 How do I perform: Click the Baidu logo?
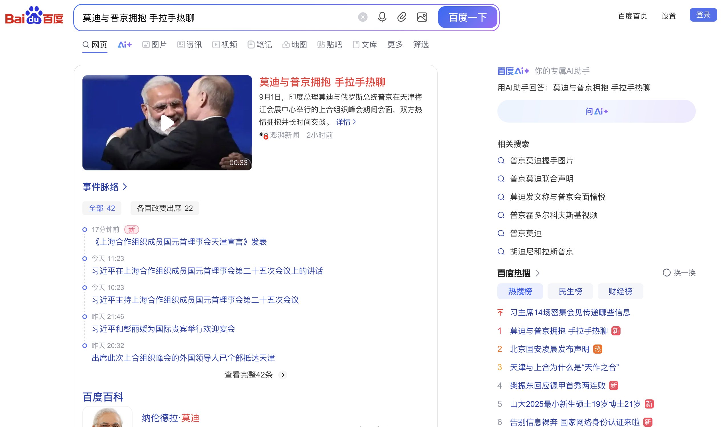point(34,16)
